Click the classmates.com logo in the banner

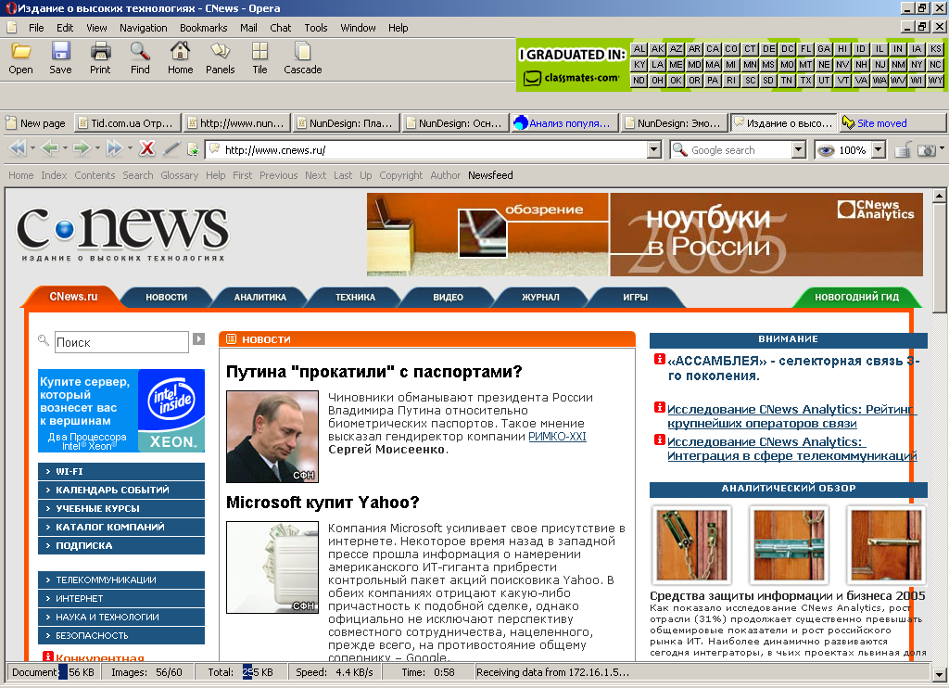(572, 78)
